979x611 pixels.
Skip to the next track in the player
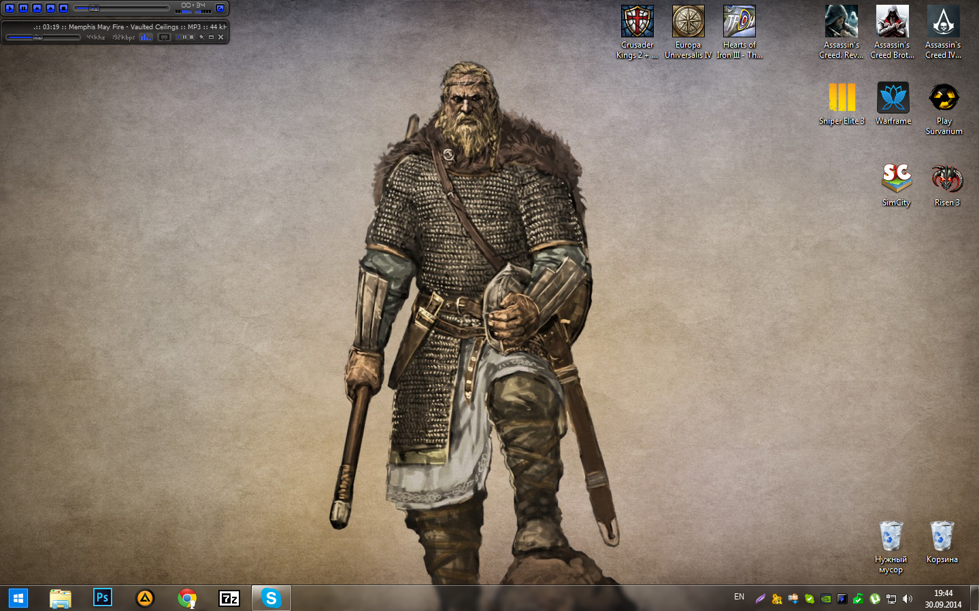(50, 8)
